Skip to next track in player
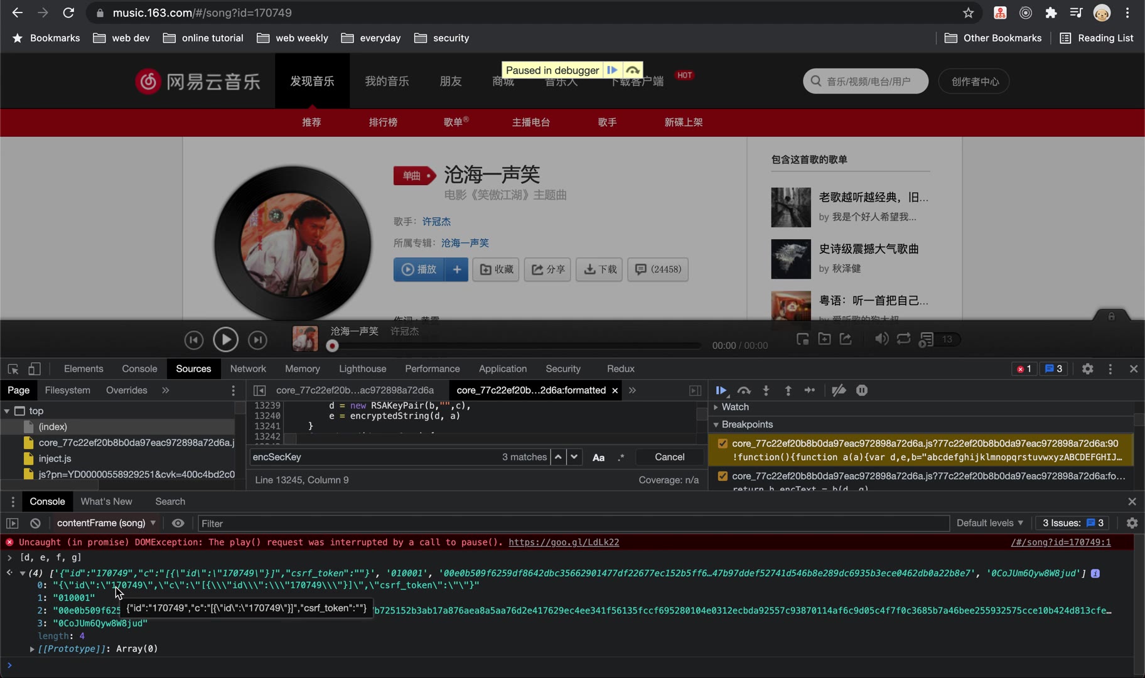 (257, 340)
